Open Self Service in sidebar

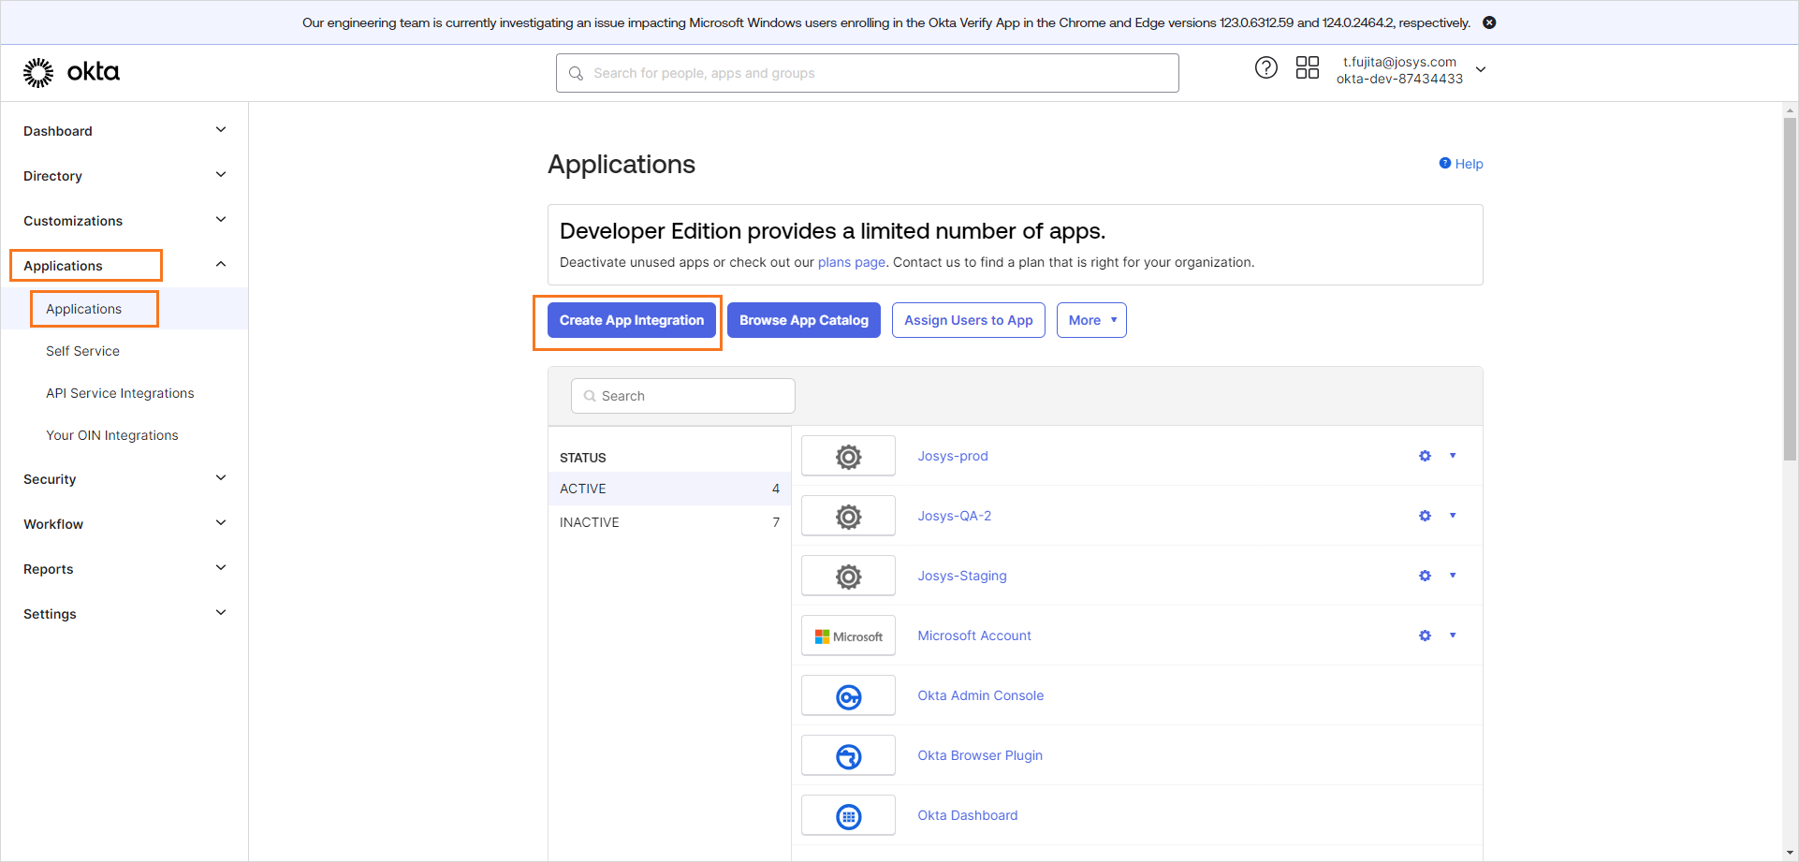[x=82, y=351]
